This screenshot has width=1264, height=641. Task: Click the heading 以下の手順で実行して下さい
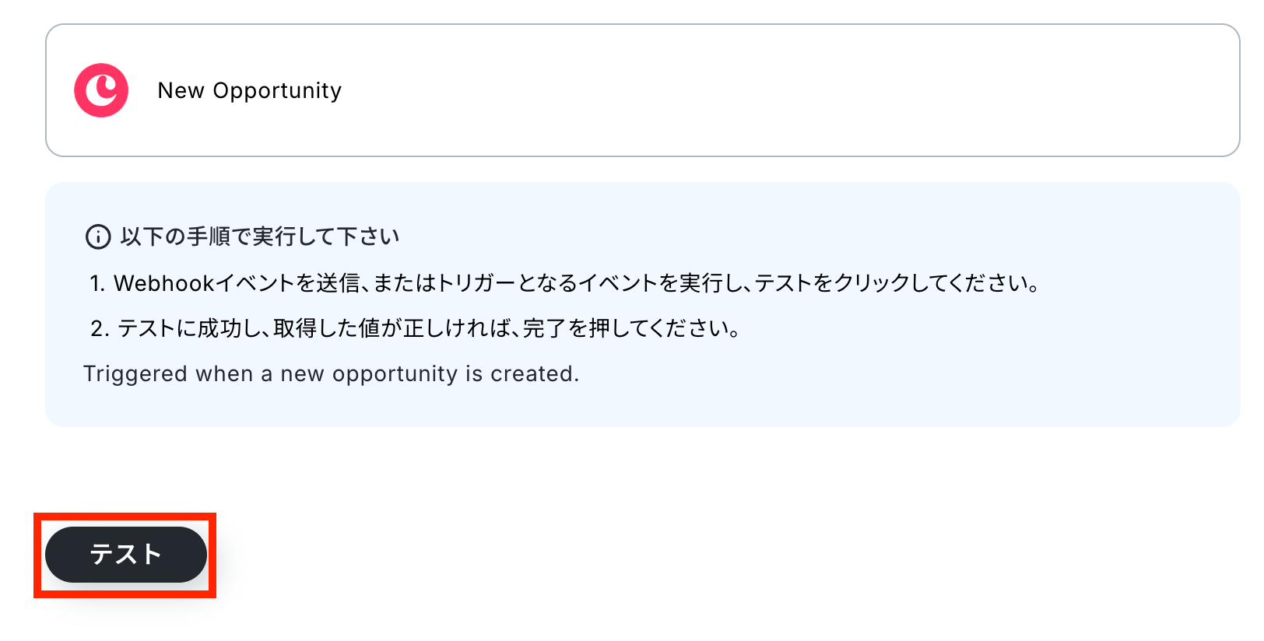point(259,236)
